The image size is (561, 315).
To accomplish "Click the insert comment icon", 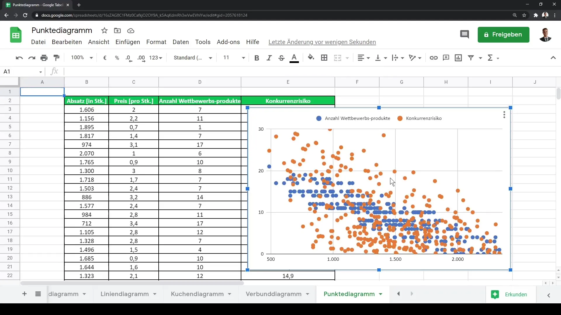I will point(446,58).
